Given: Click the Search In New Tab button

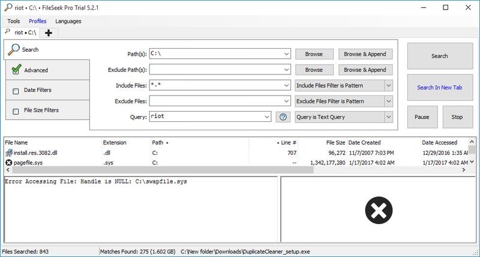Looking at the screenshot, I should (439, 88).
